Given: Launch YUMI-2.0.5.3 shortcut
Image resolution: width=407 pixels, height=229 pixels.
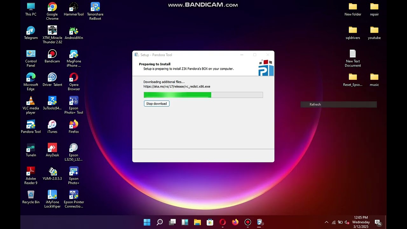Looking at the screenshot, I should 52,174.
